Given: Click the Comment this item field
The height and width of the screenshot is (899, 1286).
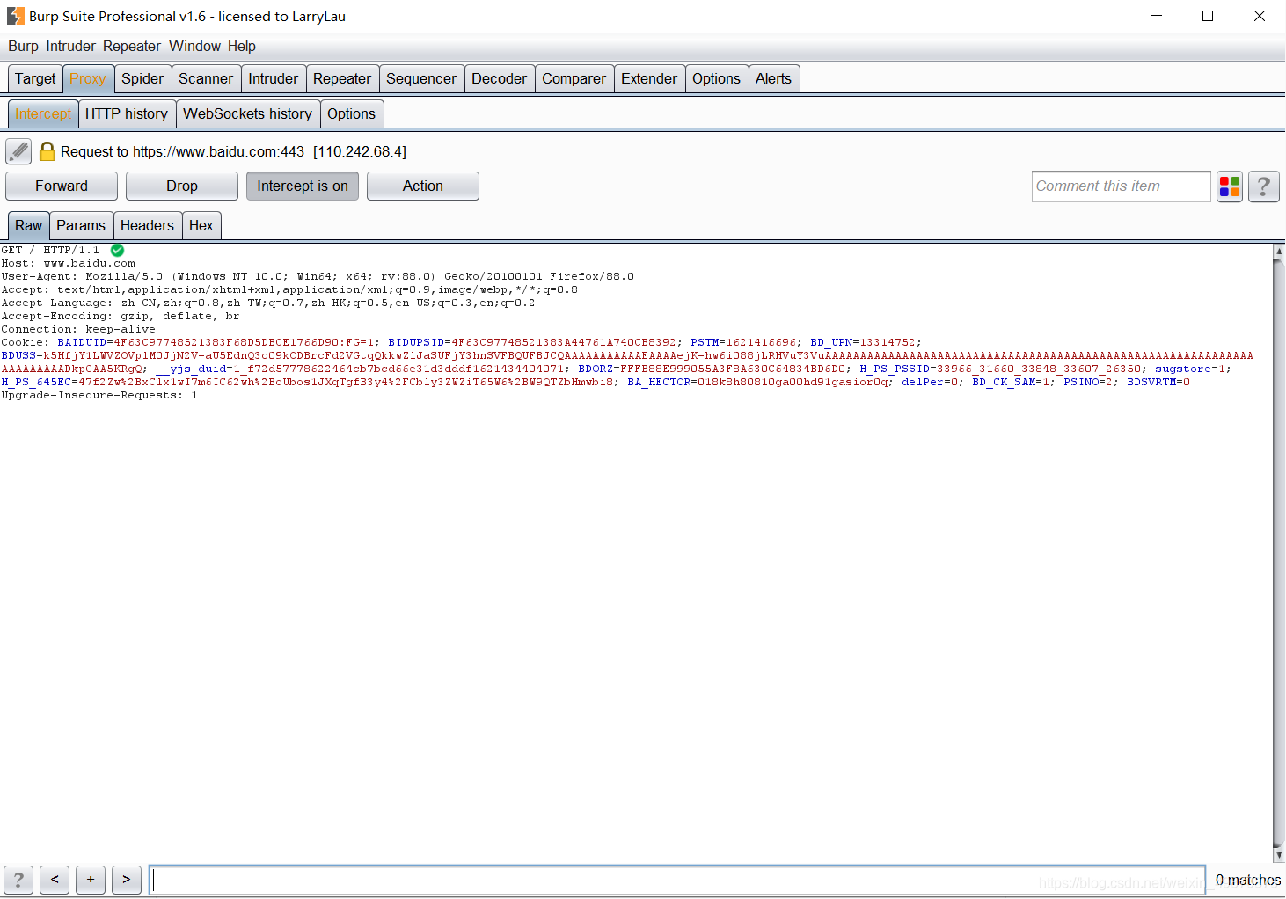Looking at the screenshot, I should tap(1122, 186).
